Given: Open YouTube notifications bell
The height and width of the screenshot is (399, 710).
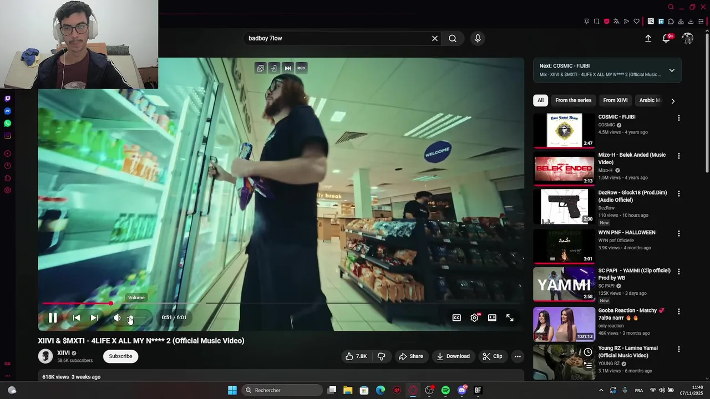Looking at the screenshot, I should [x=666, y=38].
